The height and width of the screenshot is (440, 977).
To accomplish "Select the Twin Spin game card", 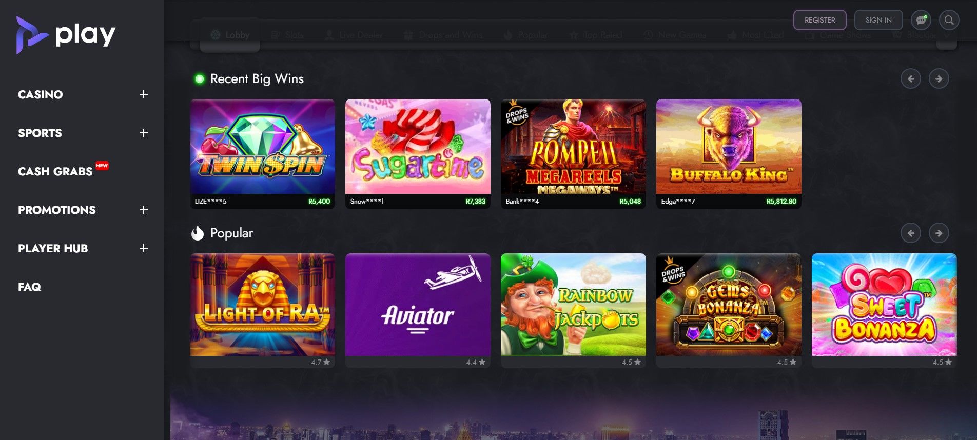I will click(x=262, y=154).
